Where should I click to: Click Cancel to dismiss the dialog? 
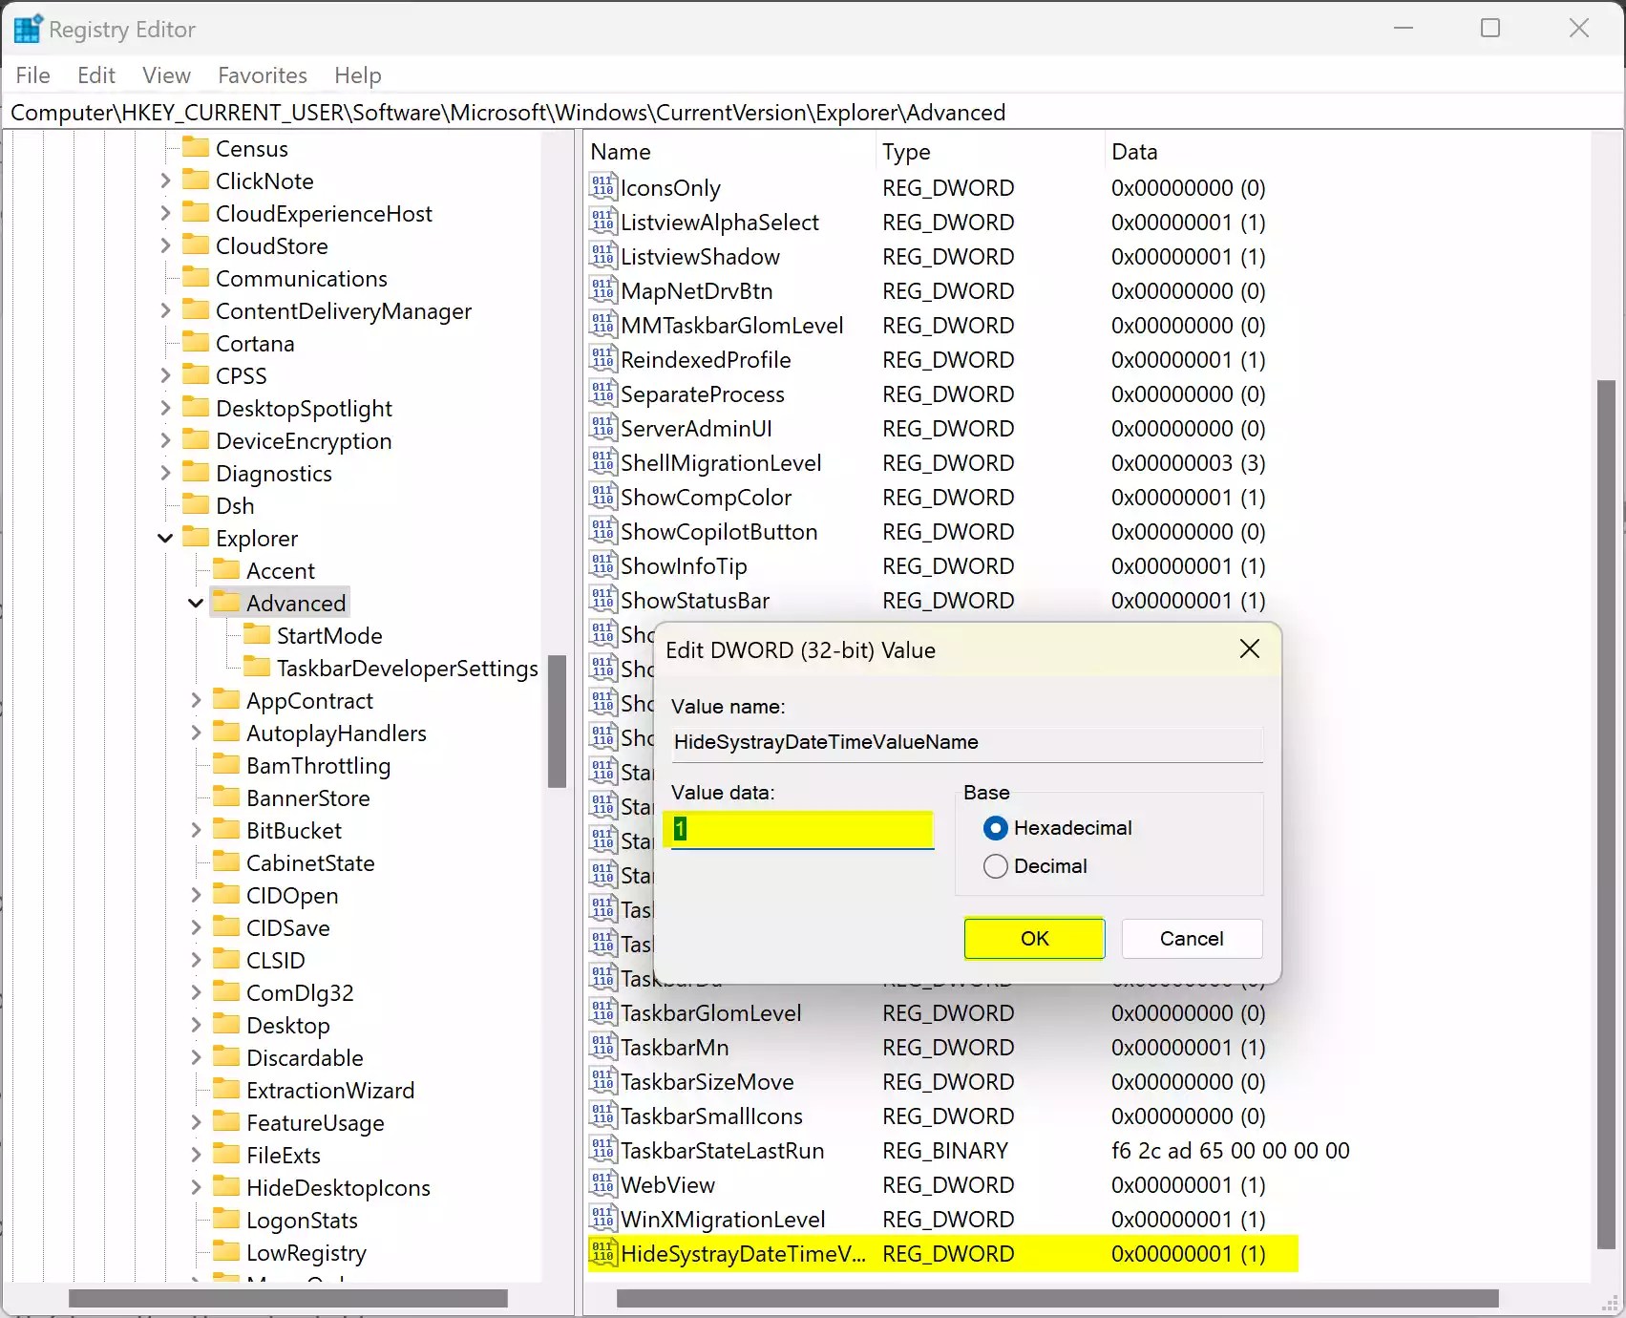pos(1191,938)
